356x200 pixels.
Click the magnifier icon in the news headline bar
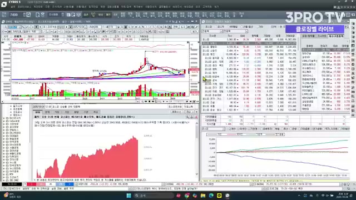point(187,117)
